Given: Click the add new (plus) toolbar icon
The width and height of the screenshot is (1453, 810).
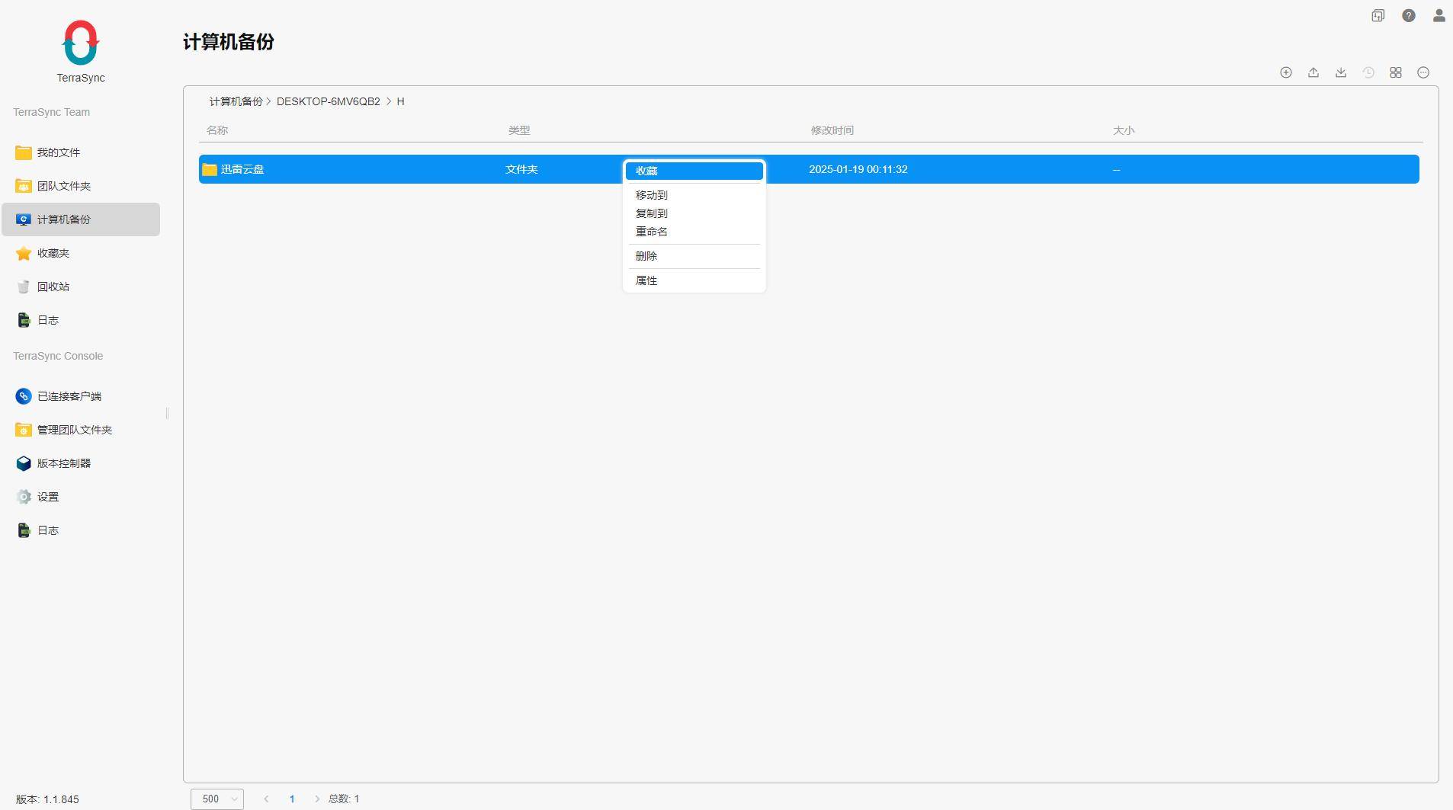Looking at the screenshot, I should pyautogui.click(x=1286, y=72).
